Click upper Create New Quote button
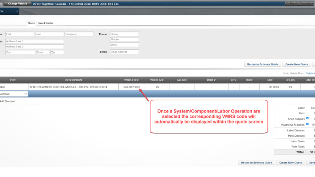The image size is (315, 177). (x=297, y=64)
